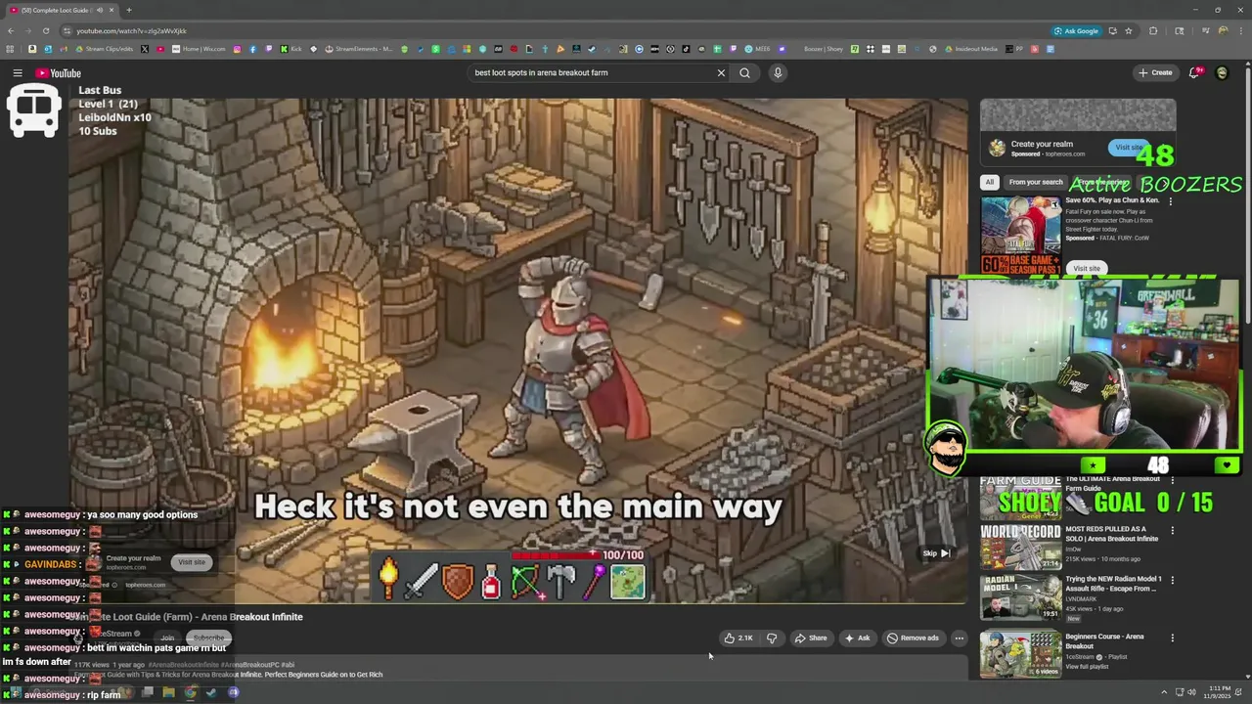
Task: Click the Join channel button
Action: [x=167, y=638]
